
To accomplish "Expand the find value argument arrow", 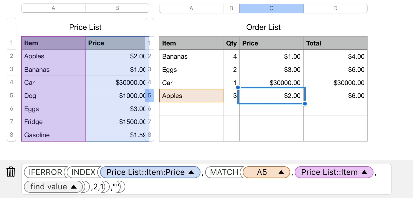I will (74, 187).
